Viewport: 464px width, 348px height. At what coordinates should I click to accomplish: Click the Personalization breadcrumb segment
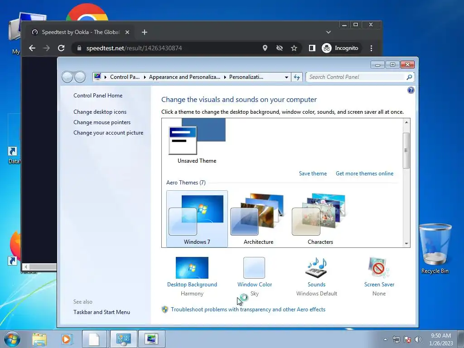246,77
